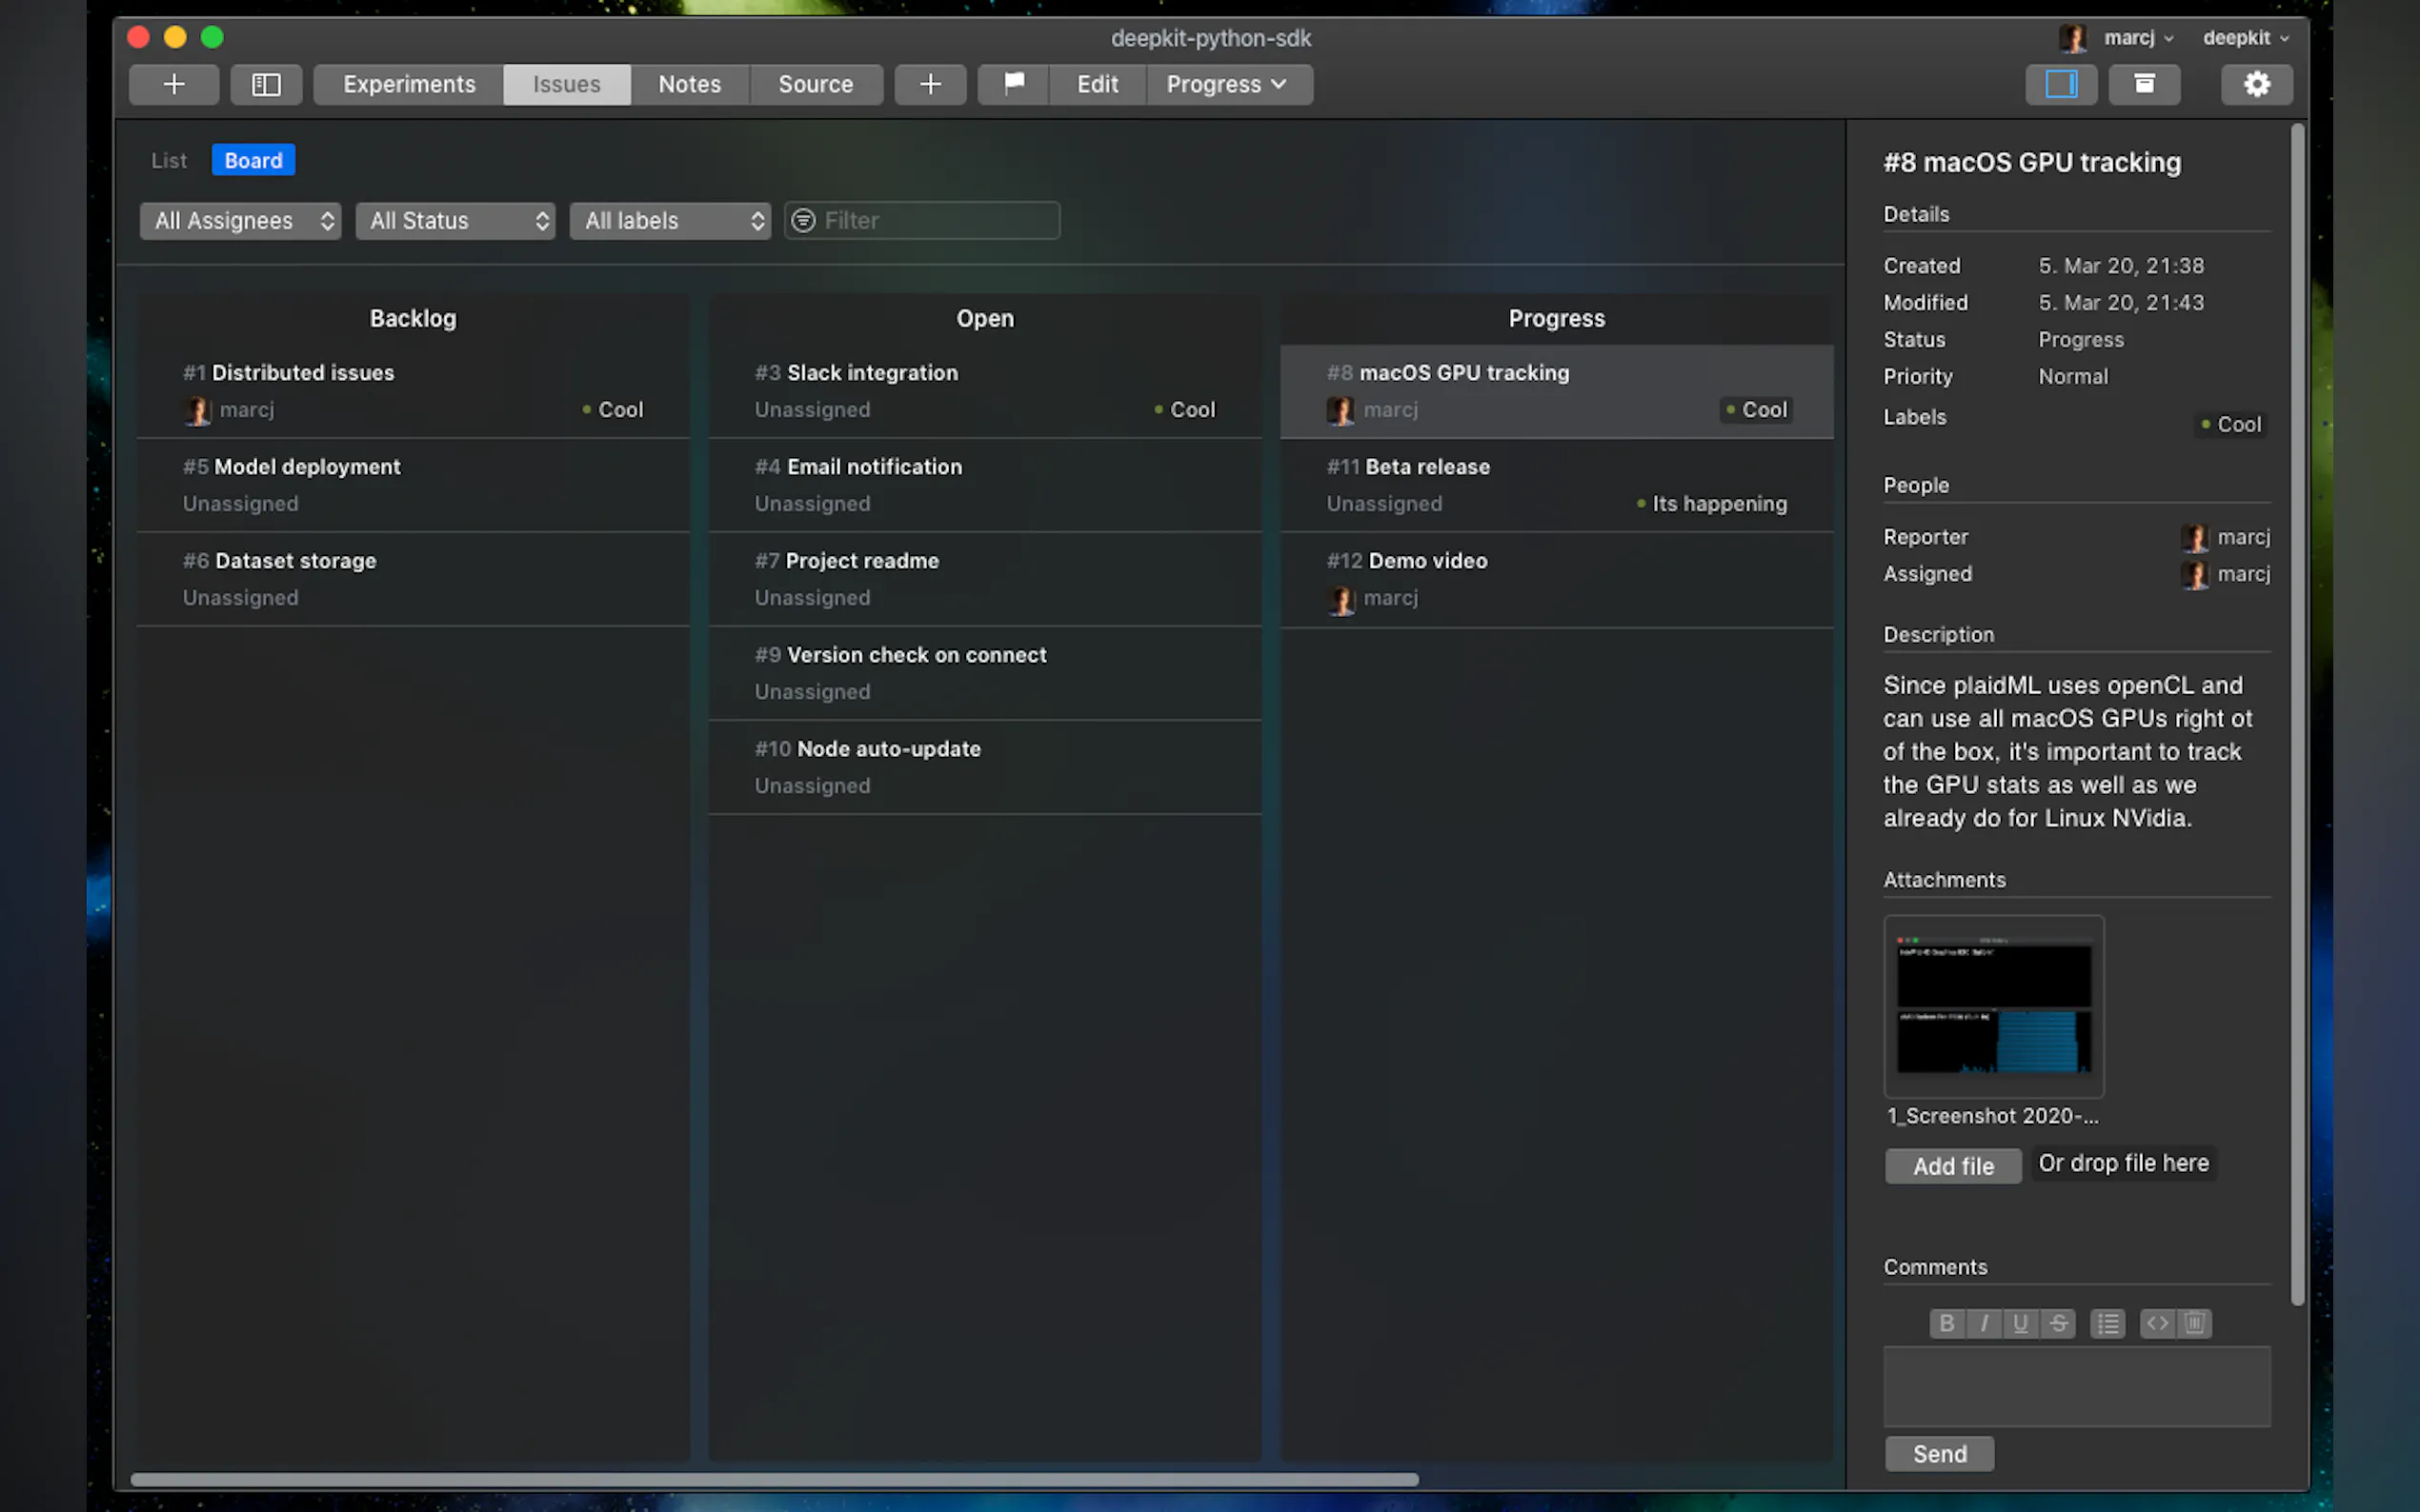2420x1512 pixels.
Task: Click the horizontal scrollbar at bottom
Action: click(774, 1479)
